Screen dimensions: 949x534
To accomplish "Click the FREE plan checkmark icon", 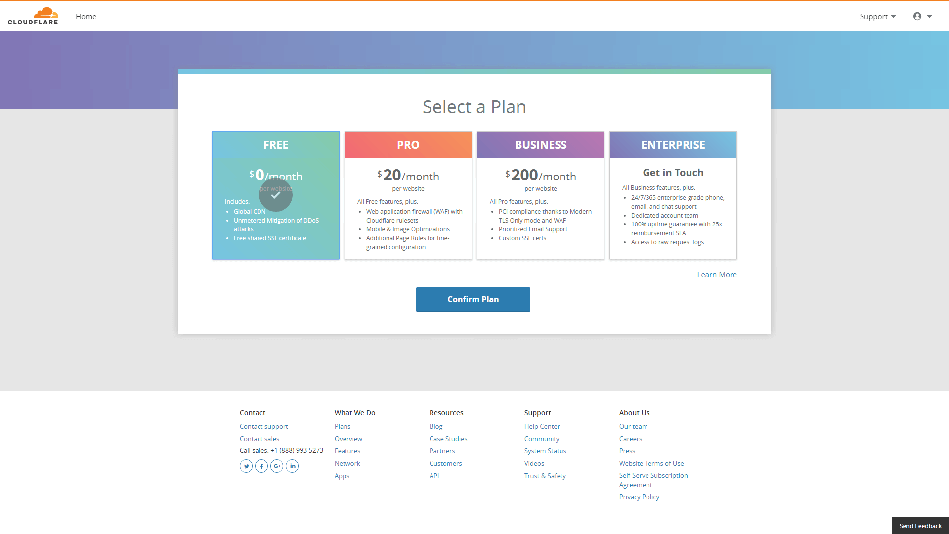I will click(x=275, y=196).
